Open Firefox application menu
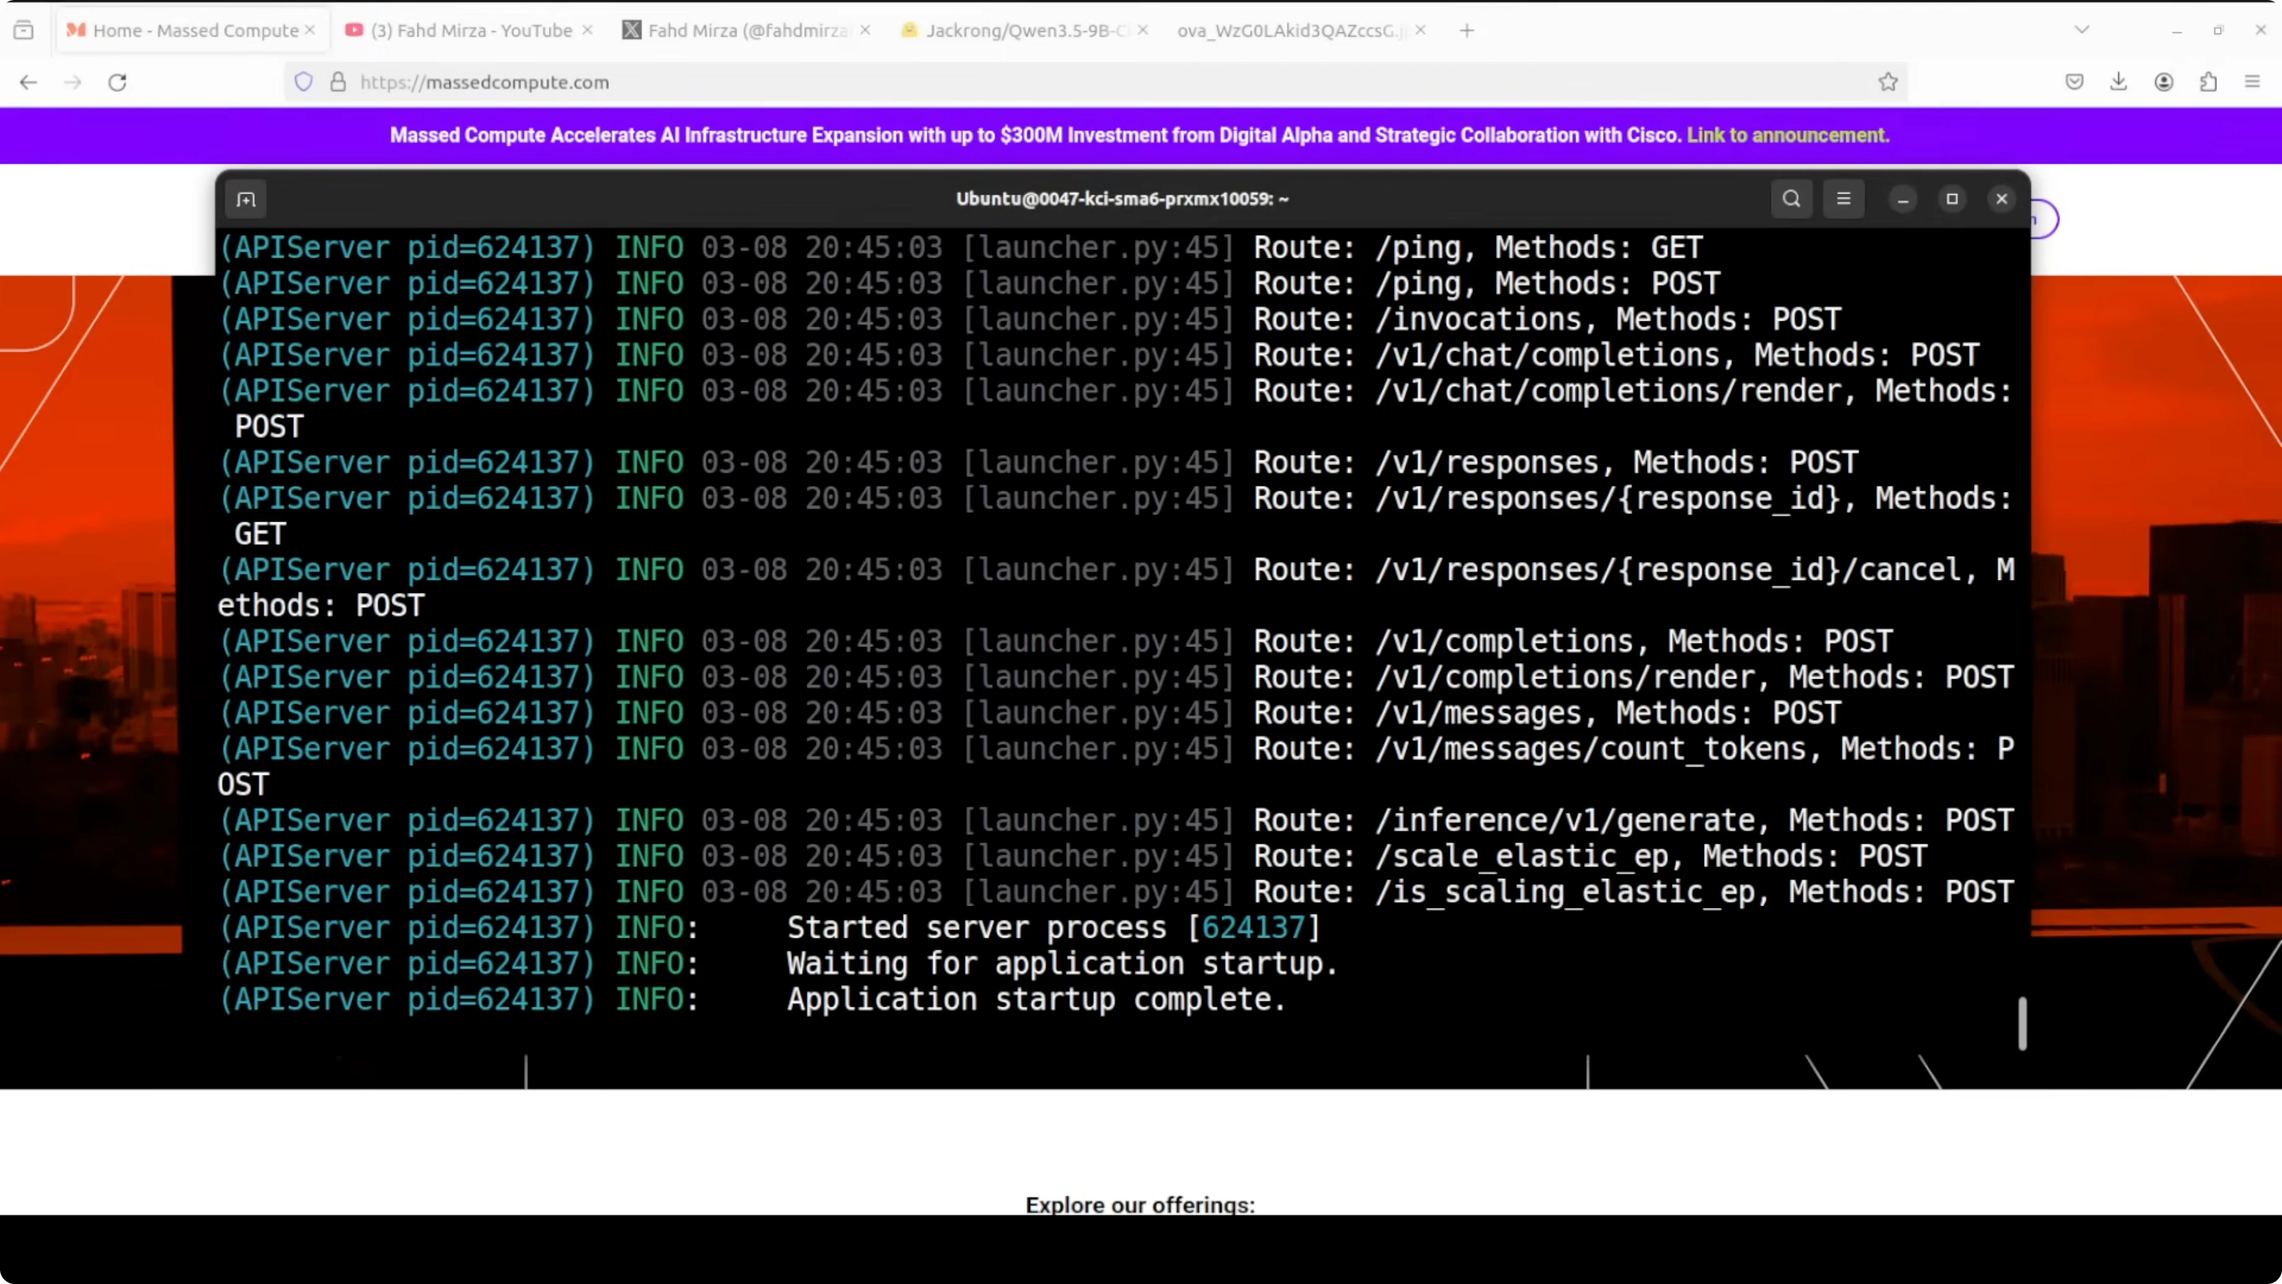The image size is (2282, 1284). tap(2252, 82)
